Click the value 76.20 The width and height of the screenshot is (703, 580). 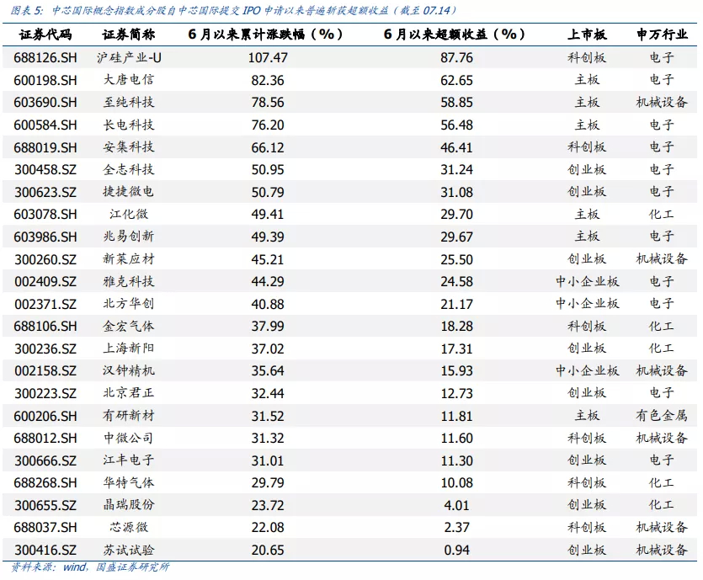(268, 125)
